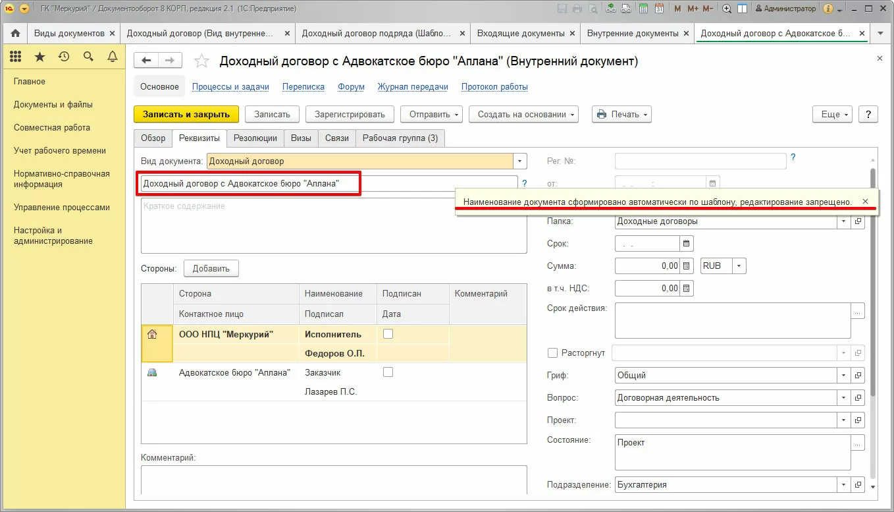Open calendar picker for Срок field
Image resolution: width=894 pixels, height=512 pixels.
(x=687, y=244)
